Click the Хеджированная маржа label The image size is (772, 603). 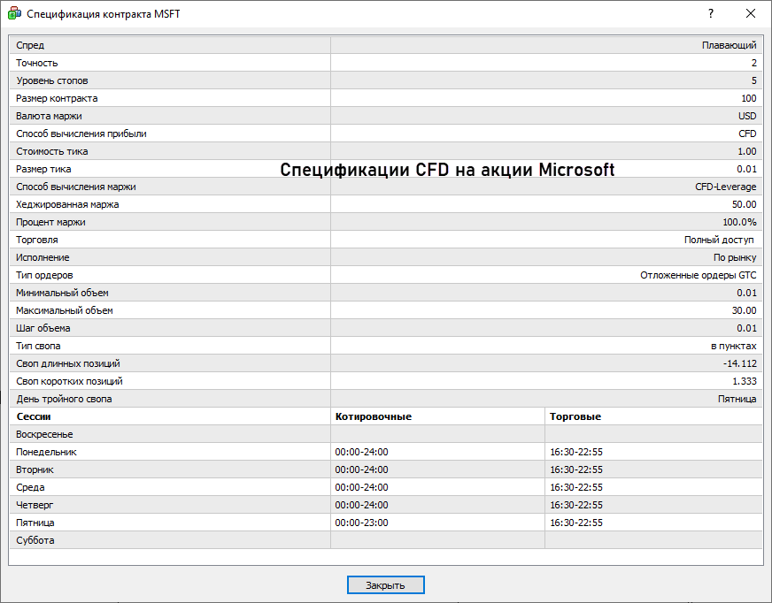coord(67,204)
